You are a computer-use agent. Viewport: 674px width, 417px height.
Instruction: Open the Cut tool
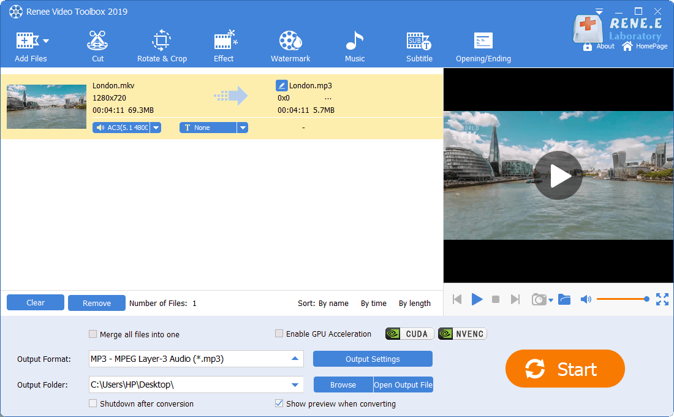pyautogui.click(x=97, y=47)
